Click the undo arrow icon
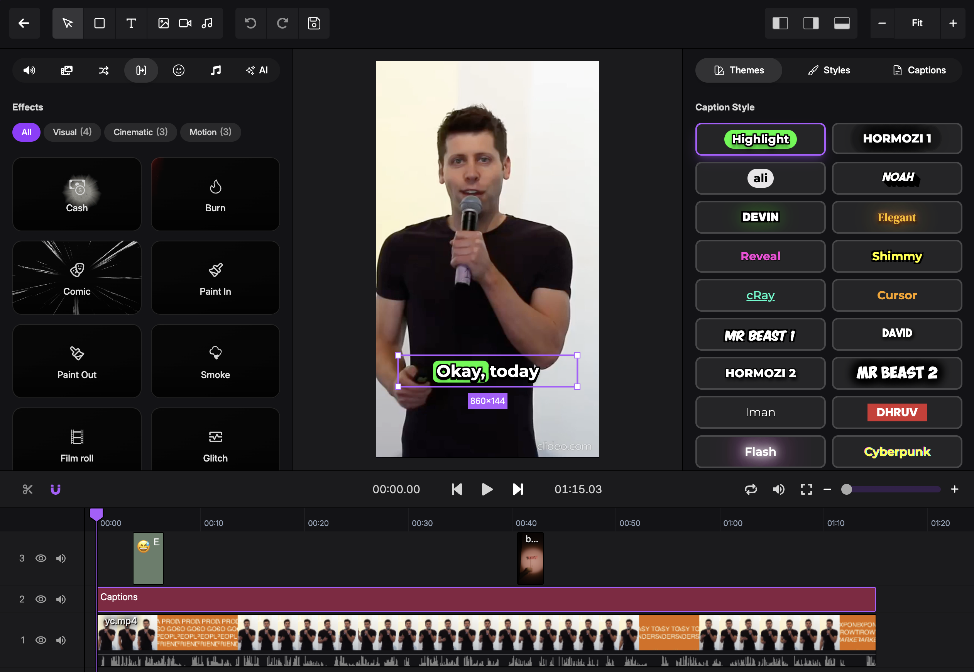Image resolution: width=974 pixels, height=672 pixels. (251, 23)
